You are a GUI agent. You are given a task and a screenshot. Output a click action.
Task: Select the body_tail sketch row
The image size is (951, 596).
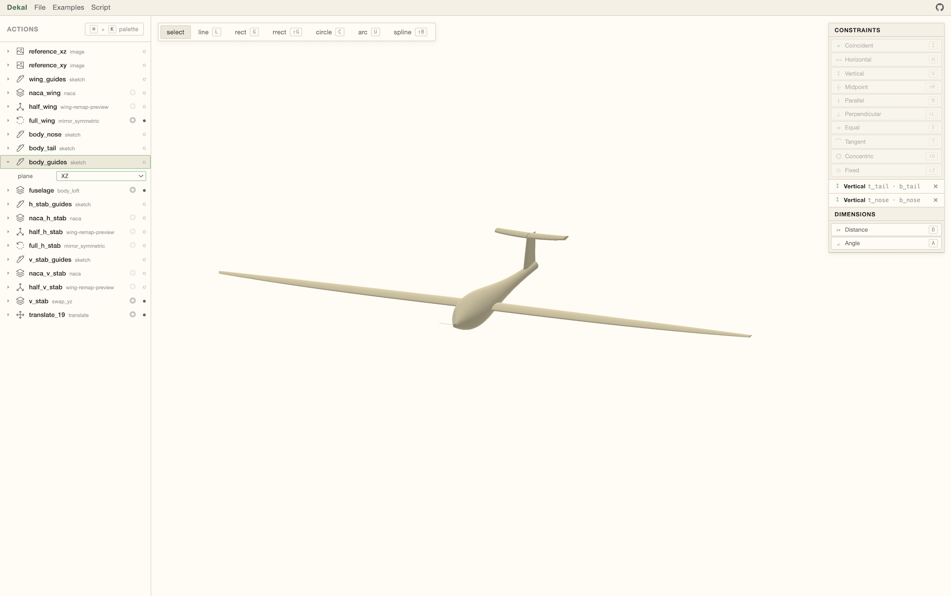tap(76, 148)
